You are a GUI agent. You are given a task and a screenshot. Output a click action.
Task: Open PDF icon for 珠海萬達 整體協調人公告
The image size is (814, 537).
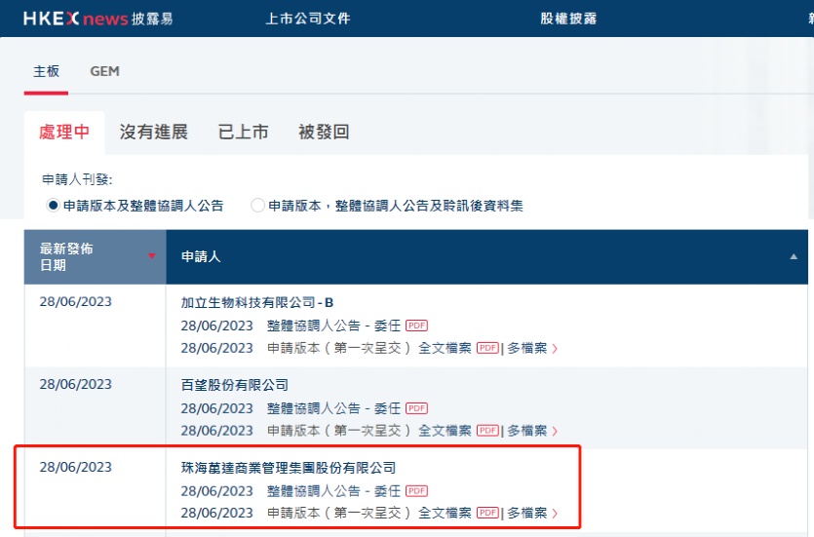click(x=416, y=490)
